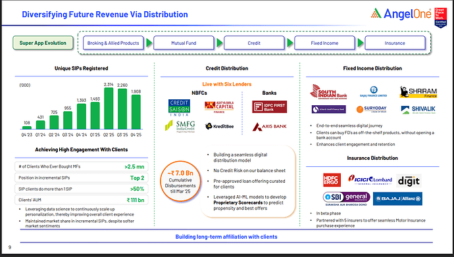The height and width of the screenshot is (257, 454).
Task: Click the Fixed Income stage box
Action: (x=324, y=43)
